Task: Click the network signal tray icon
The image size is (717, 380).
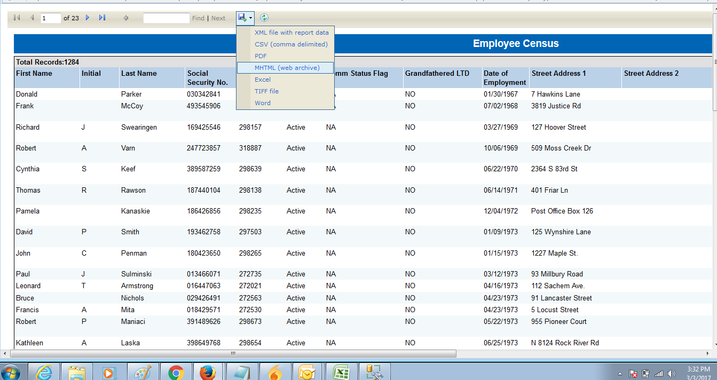Action: click(x=658, y=374)
